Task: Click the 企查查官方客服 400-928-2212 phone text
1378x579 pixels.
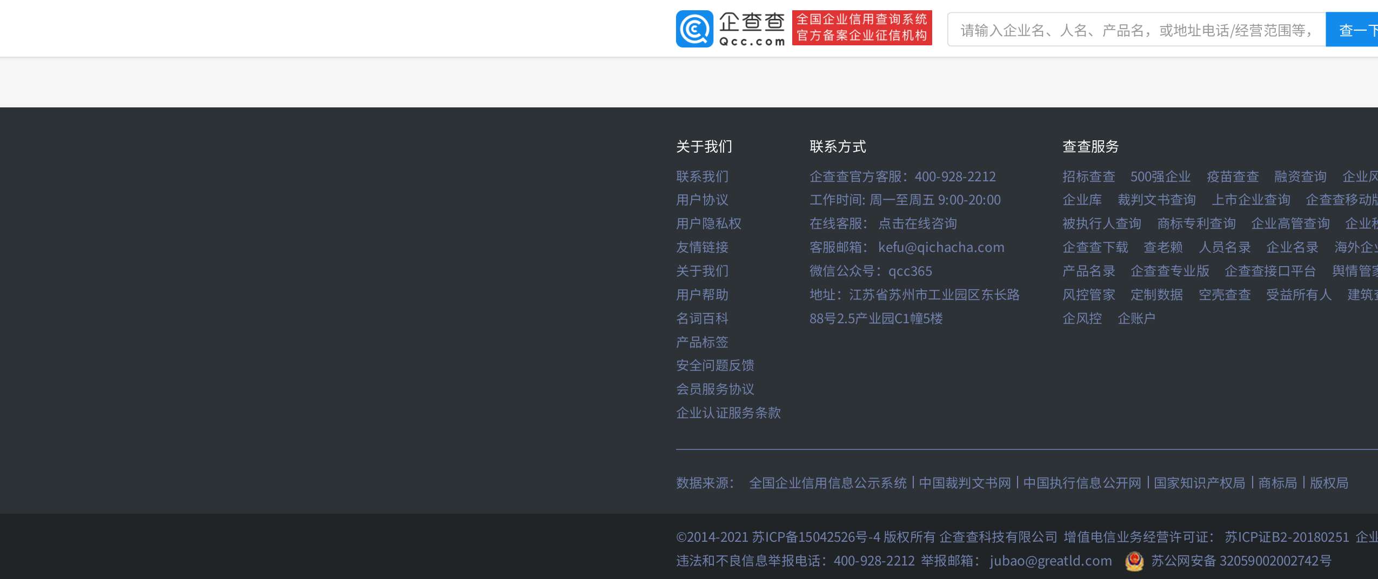Action: click(x=902, y=176)
